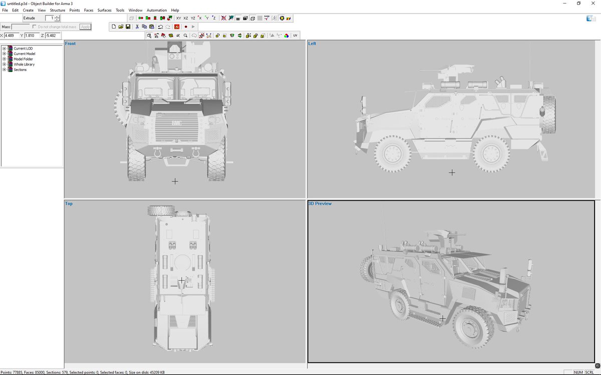Toggle the wireframe box view icon
601x375 pixels.
pyautogui.click(x=252, y=18)
